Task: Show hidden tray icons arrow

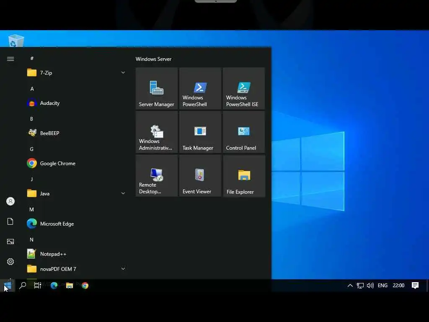Action: coord(350,286)
